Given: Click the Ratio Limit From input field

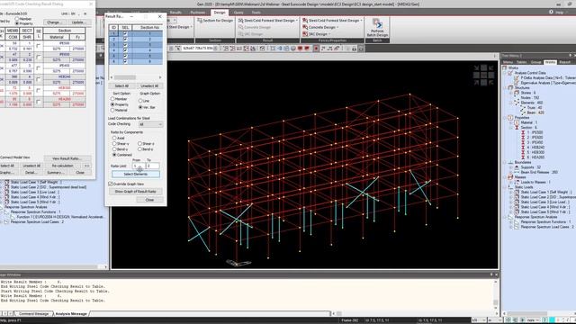Looking at the screenshot, I should point(139,166).
